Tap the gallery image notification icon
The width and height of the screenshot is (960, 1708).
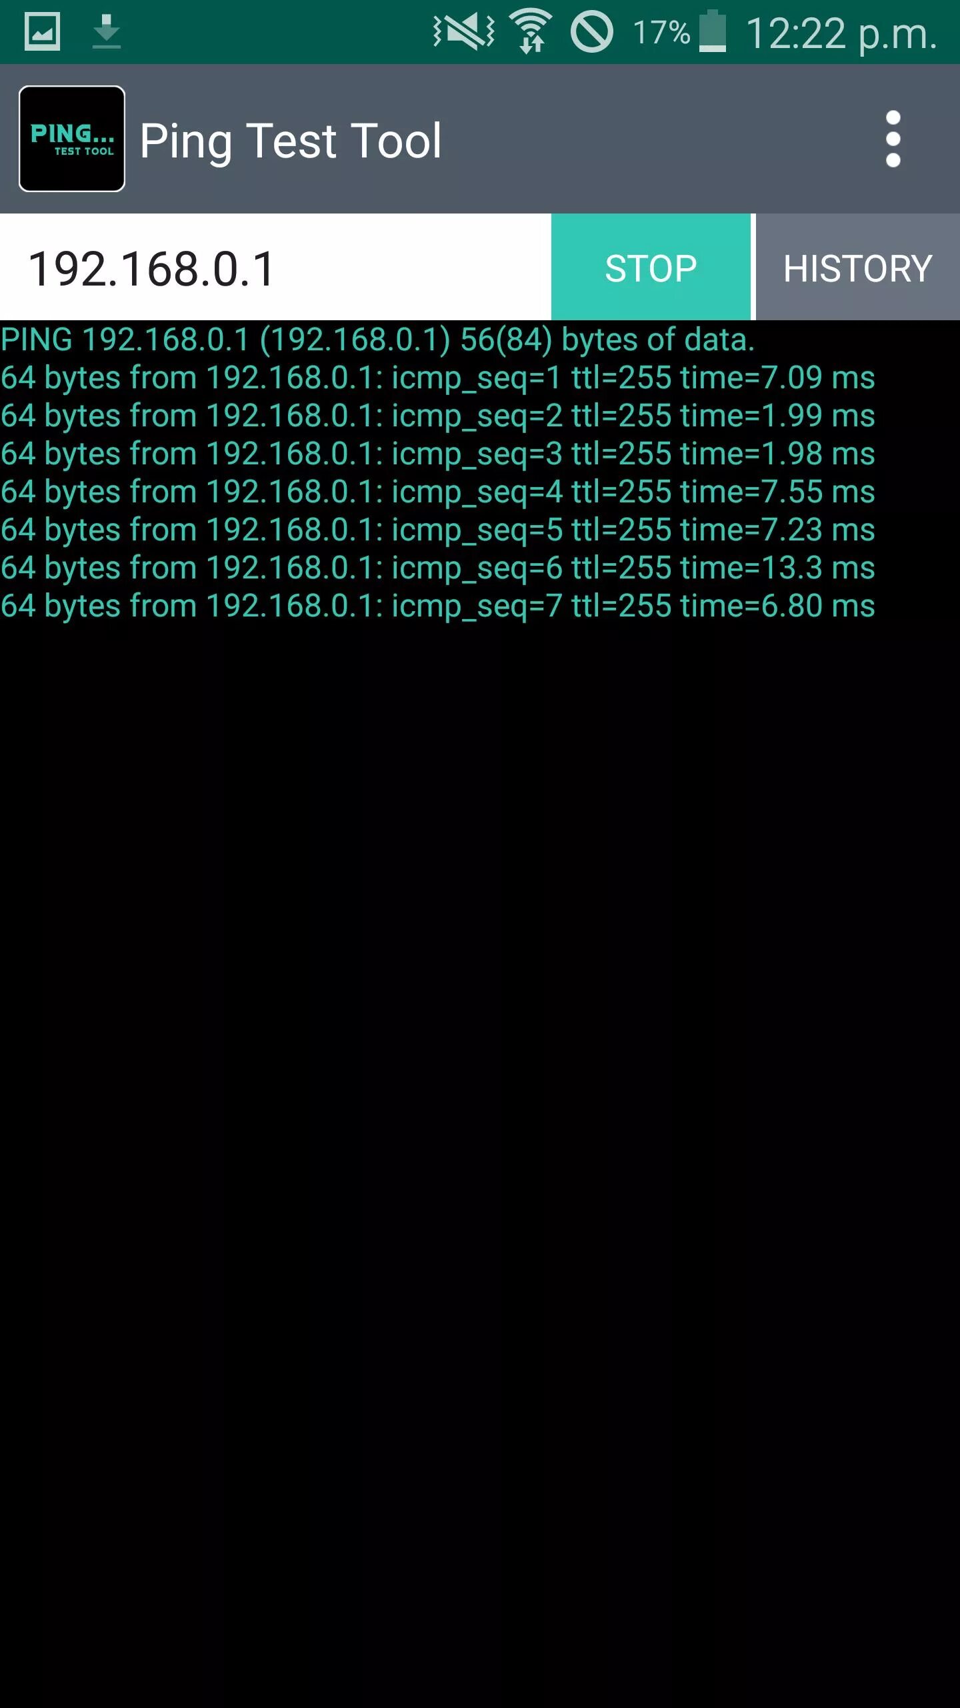42,32
